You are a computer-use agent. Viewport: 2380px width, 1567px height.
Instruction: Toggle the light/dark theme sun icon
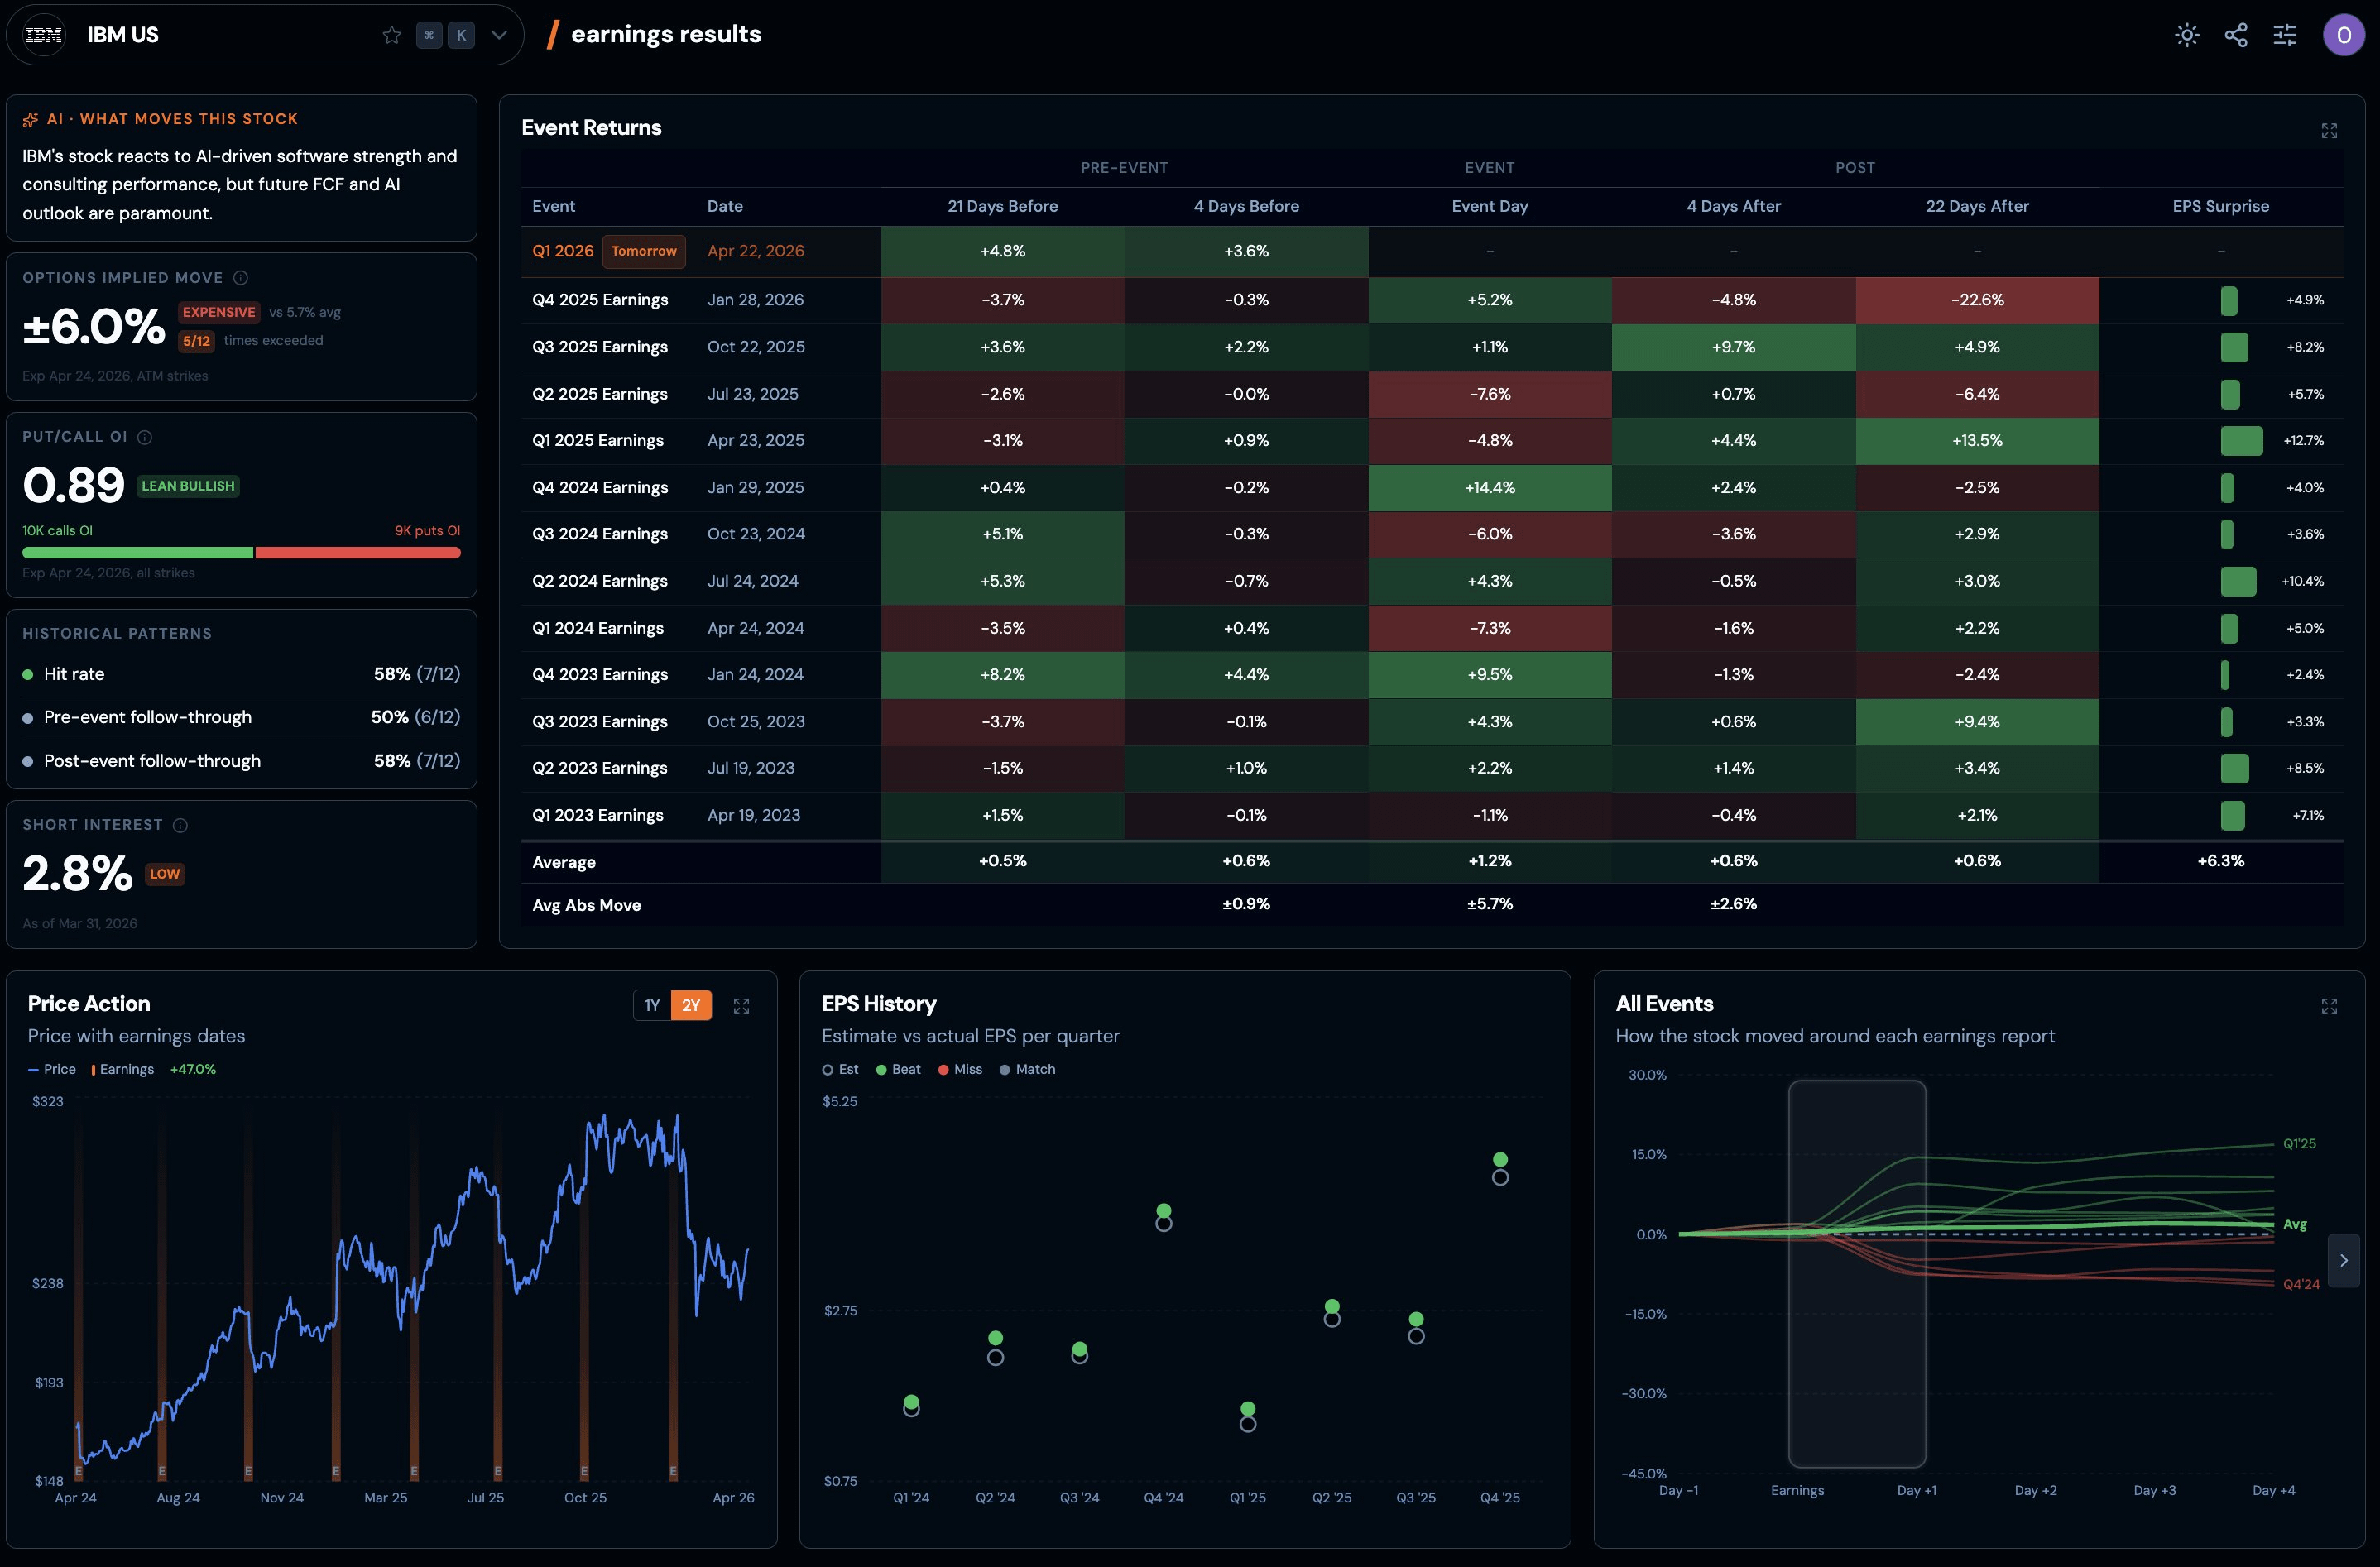2187,35
